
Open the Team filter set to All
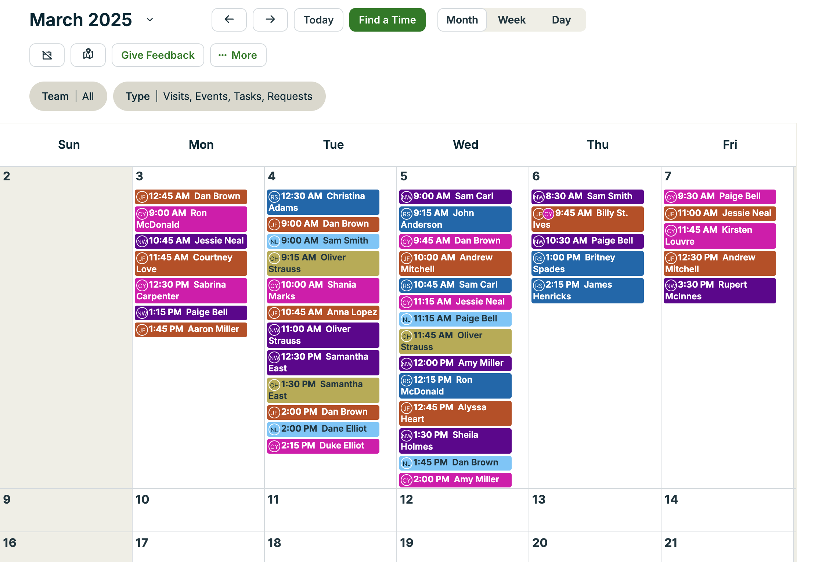68,96
